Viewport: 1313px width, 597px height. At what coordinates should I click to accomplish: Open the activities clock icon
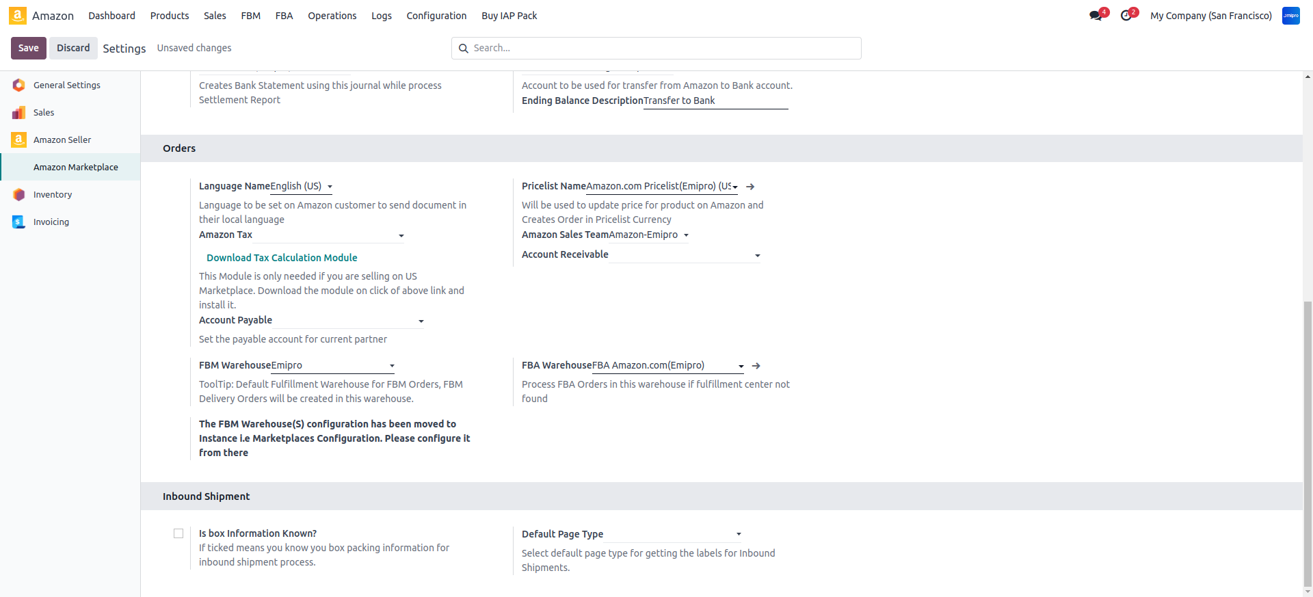click(1126, 16)
